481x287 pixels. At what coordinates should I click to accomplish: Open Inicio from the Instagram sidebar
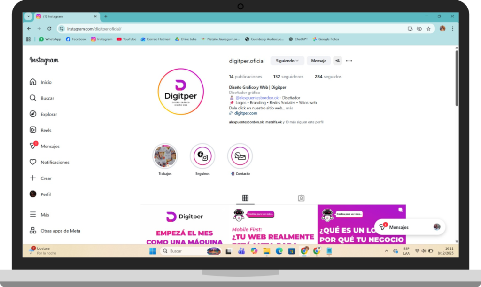click(46, 82)
